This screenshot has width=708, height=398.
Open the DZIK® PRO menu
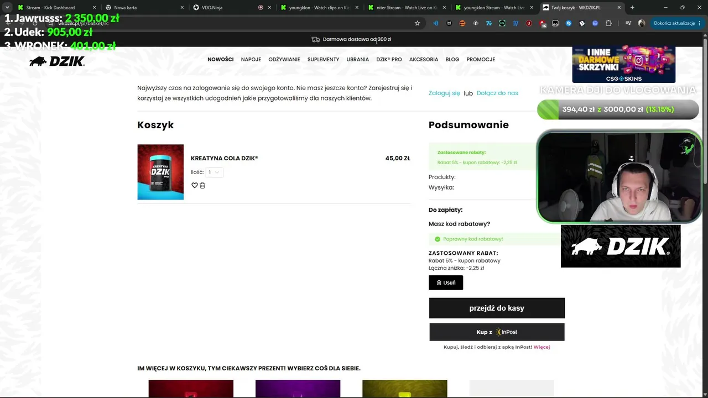[389, 59]
